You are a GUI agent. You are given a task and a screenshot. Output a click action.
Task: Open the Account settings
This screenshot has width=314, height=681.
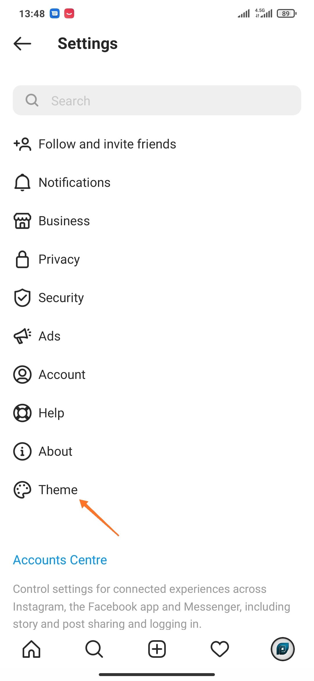point(62,375)
